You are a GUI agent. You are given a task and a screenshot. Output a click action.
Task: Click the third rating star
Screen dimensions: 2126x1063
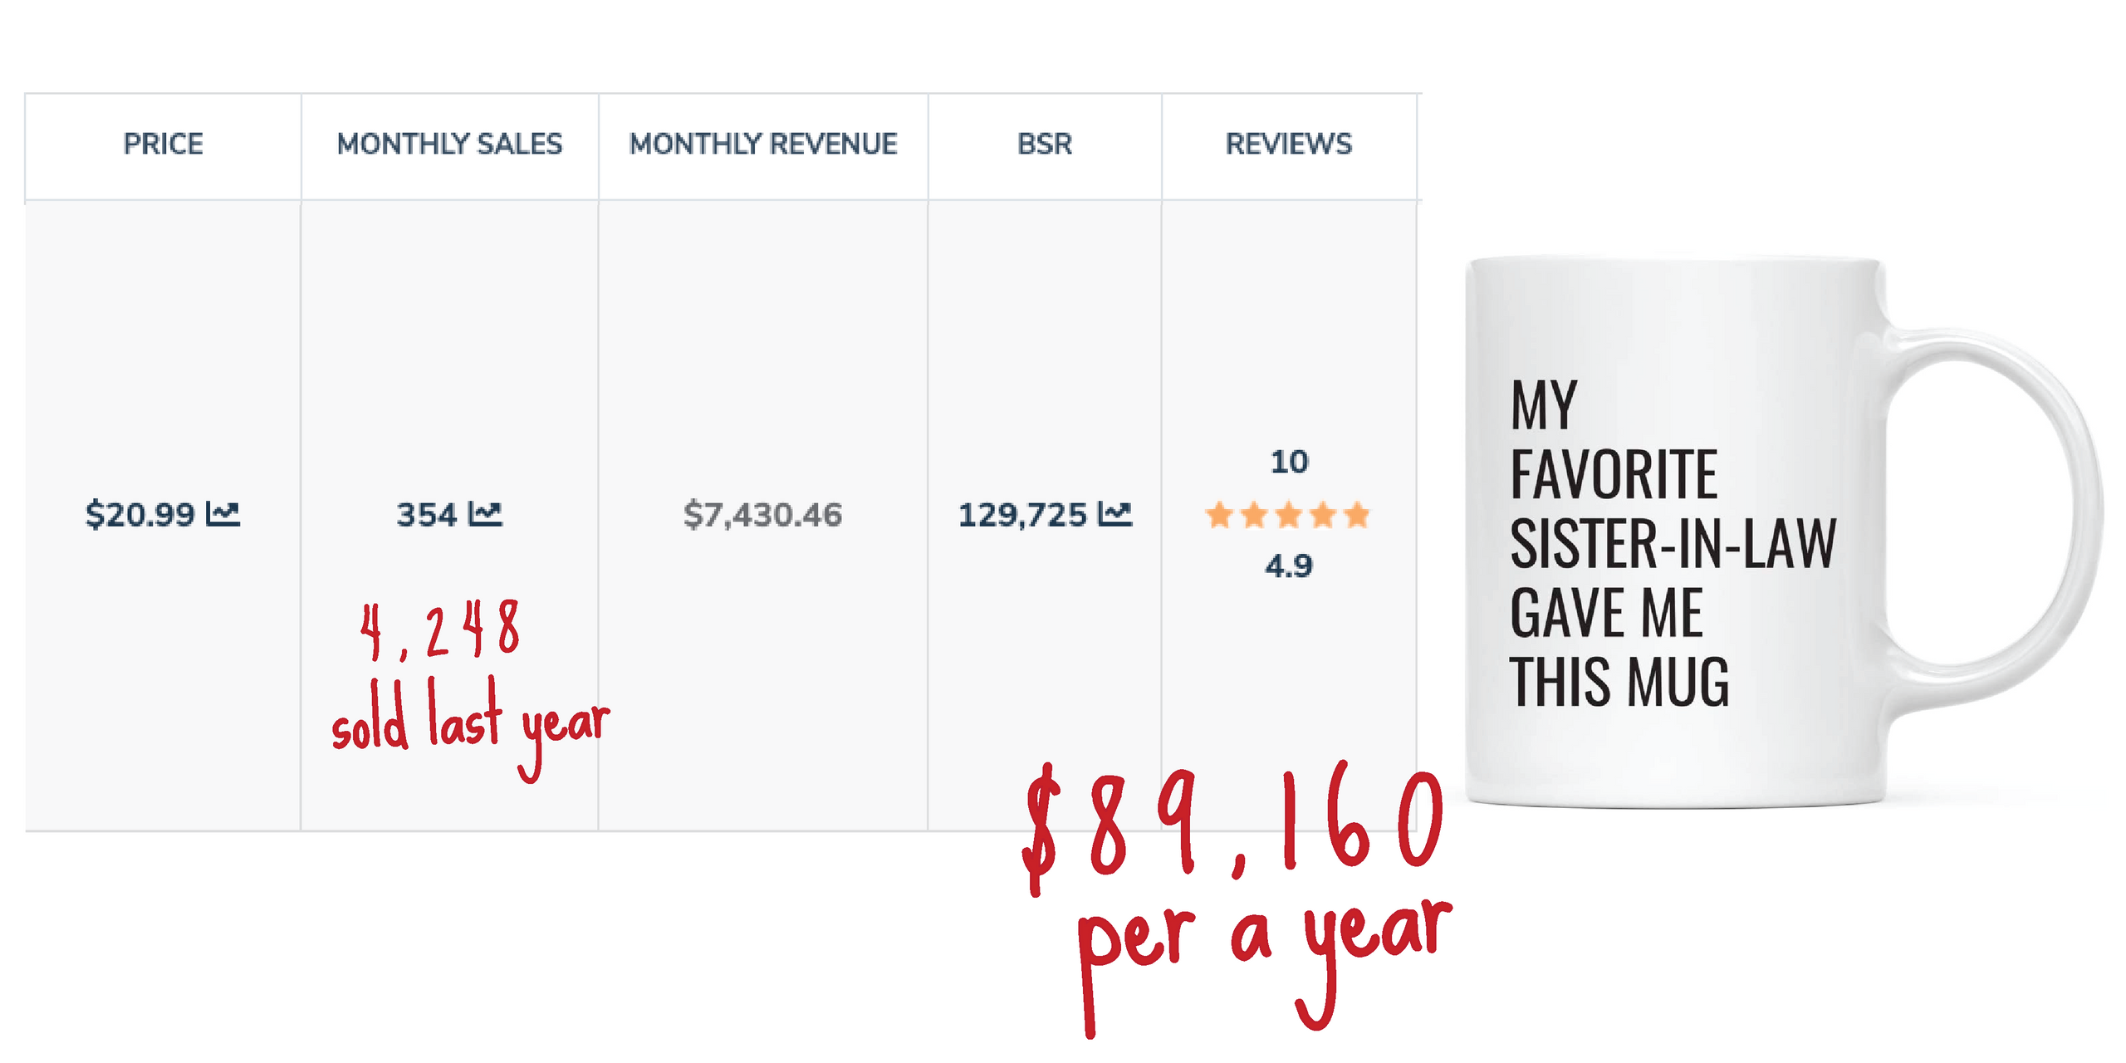click(1288, 515)
